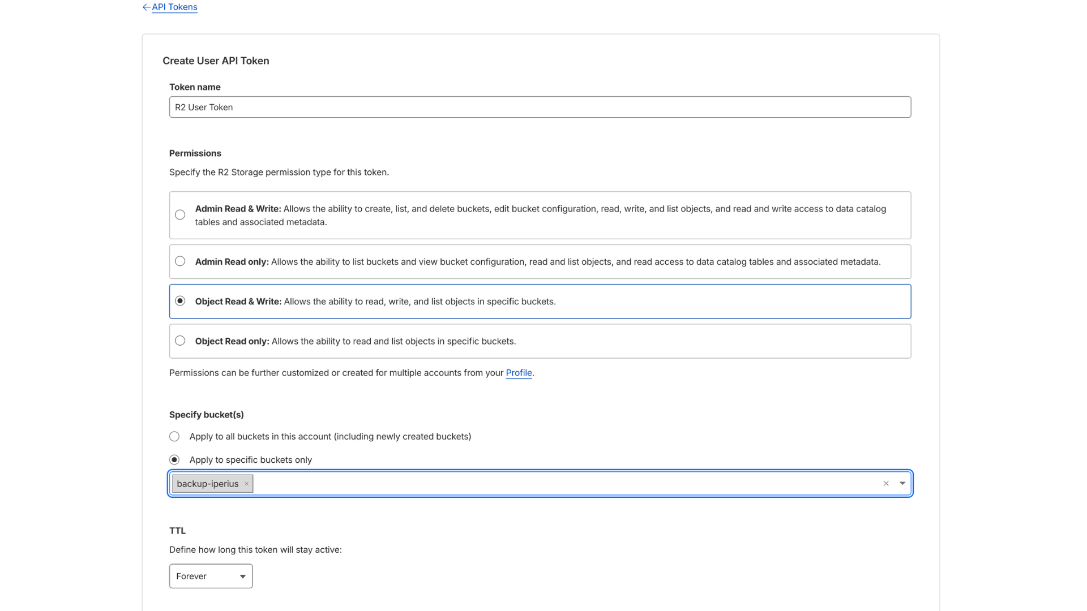Expand the bucket selector dropdown arrow
The image size is (1087, 611).
(902, 484)
